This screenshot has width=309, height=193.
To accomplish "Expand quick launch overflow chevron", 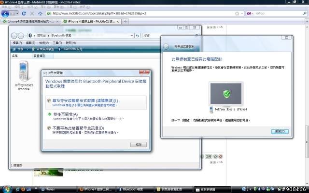I will (x=36, y=189).
